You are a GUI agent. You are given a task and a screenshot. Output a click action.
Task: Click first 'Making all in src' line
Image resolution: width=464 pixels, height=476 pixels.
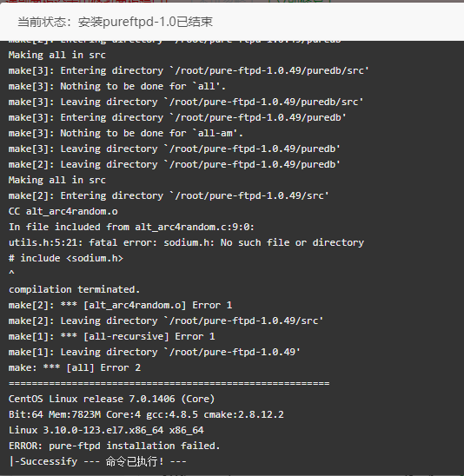(x=57, y=55)
